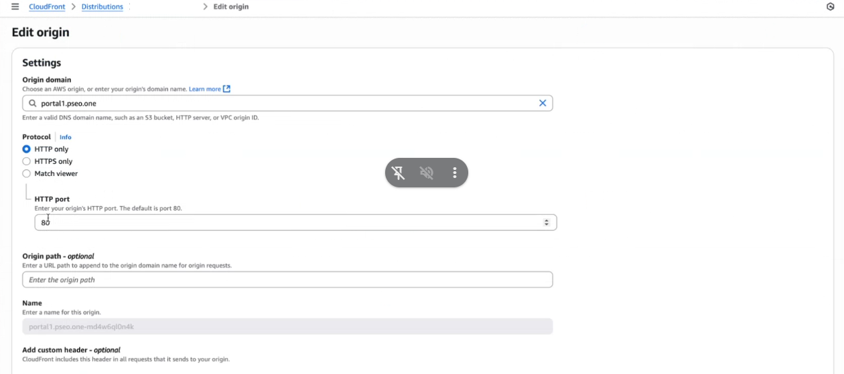Click the Settings section heading
The width and height of the screenshot is (844, 374).
42,63
